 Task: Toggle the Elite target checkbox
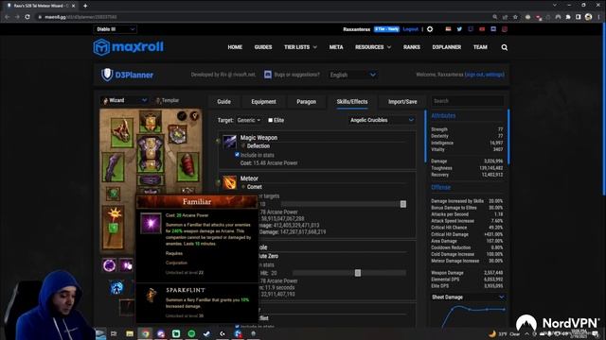[x=271, y=120]
